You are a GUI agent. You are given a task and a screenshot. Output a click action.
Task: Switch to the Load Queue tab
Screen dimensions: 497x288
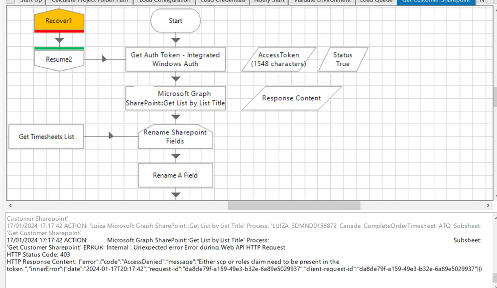tap(376, 1)
